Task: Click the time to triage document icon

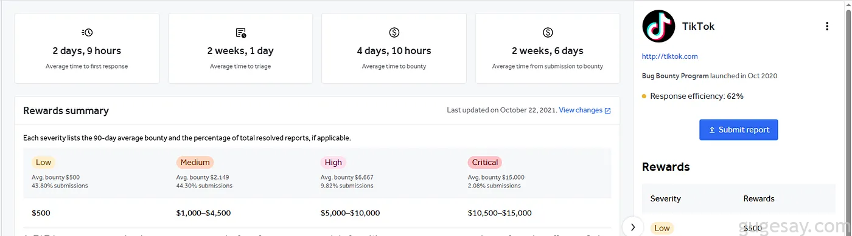Action: click(x=240, y=32)
